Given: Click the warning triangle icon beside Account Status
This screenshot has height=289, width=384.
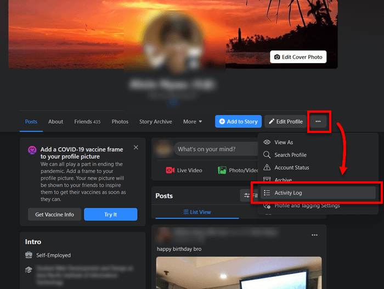Looking at the screenshot, I should 267,168.
